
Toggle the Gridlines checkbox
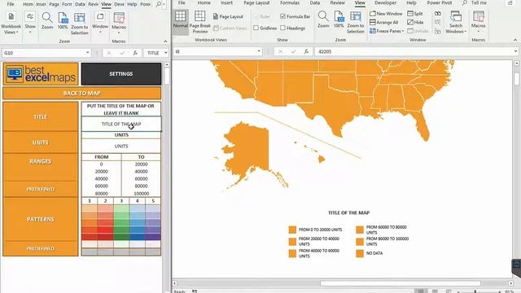pos(265,28)
